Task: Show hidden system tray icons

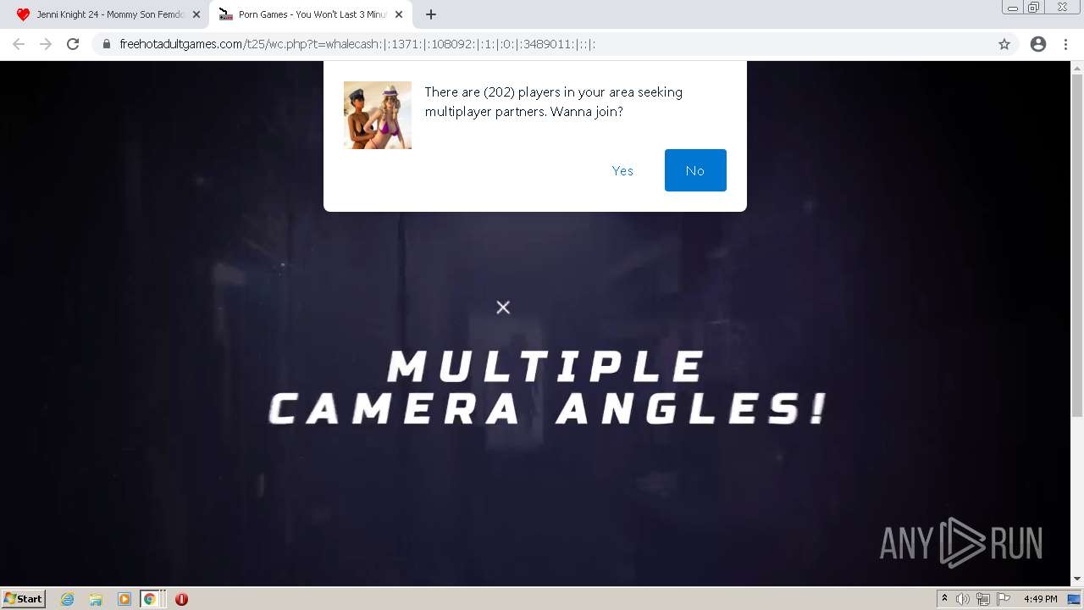Action: point(944,599)
